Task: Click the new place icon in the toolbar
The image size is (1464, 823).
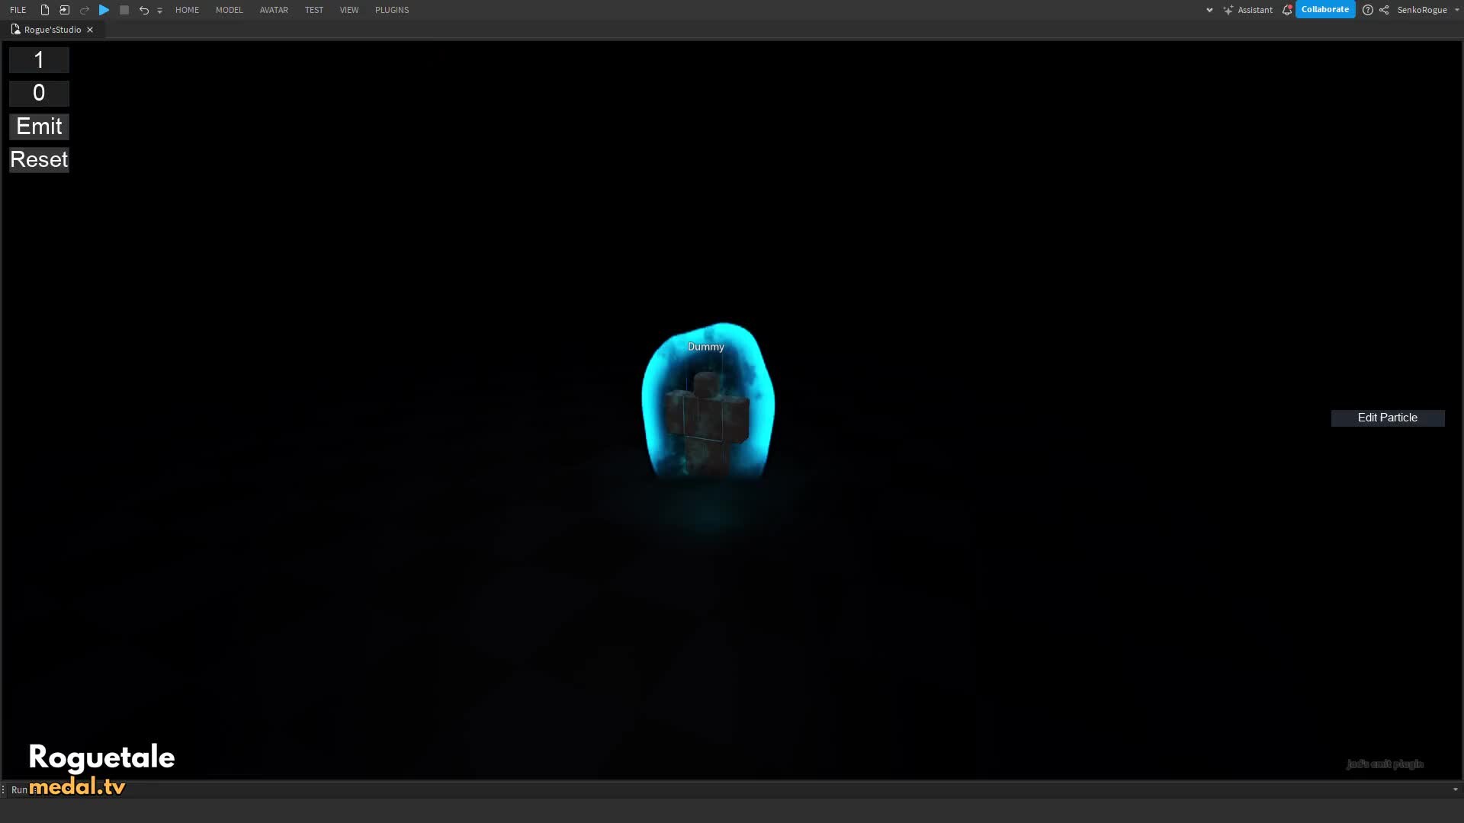Action: coord(43,10)
